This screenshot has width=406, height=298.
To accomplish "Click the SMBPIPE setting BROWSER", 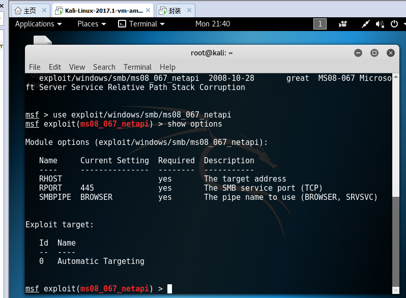I will [x=96, y=197].
